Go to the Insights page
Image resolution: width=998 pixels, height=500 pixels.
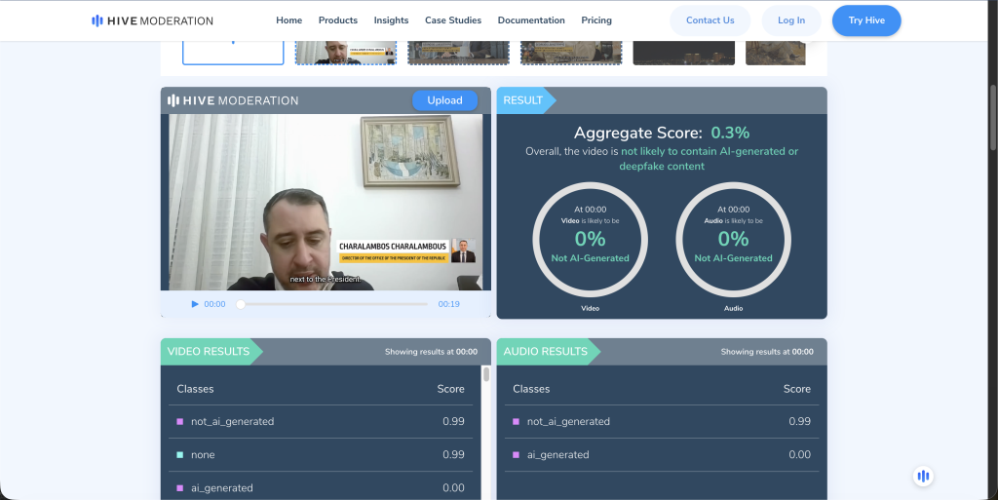(391, 20)
